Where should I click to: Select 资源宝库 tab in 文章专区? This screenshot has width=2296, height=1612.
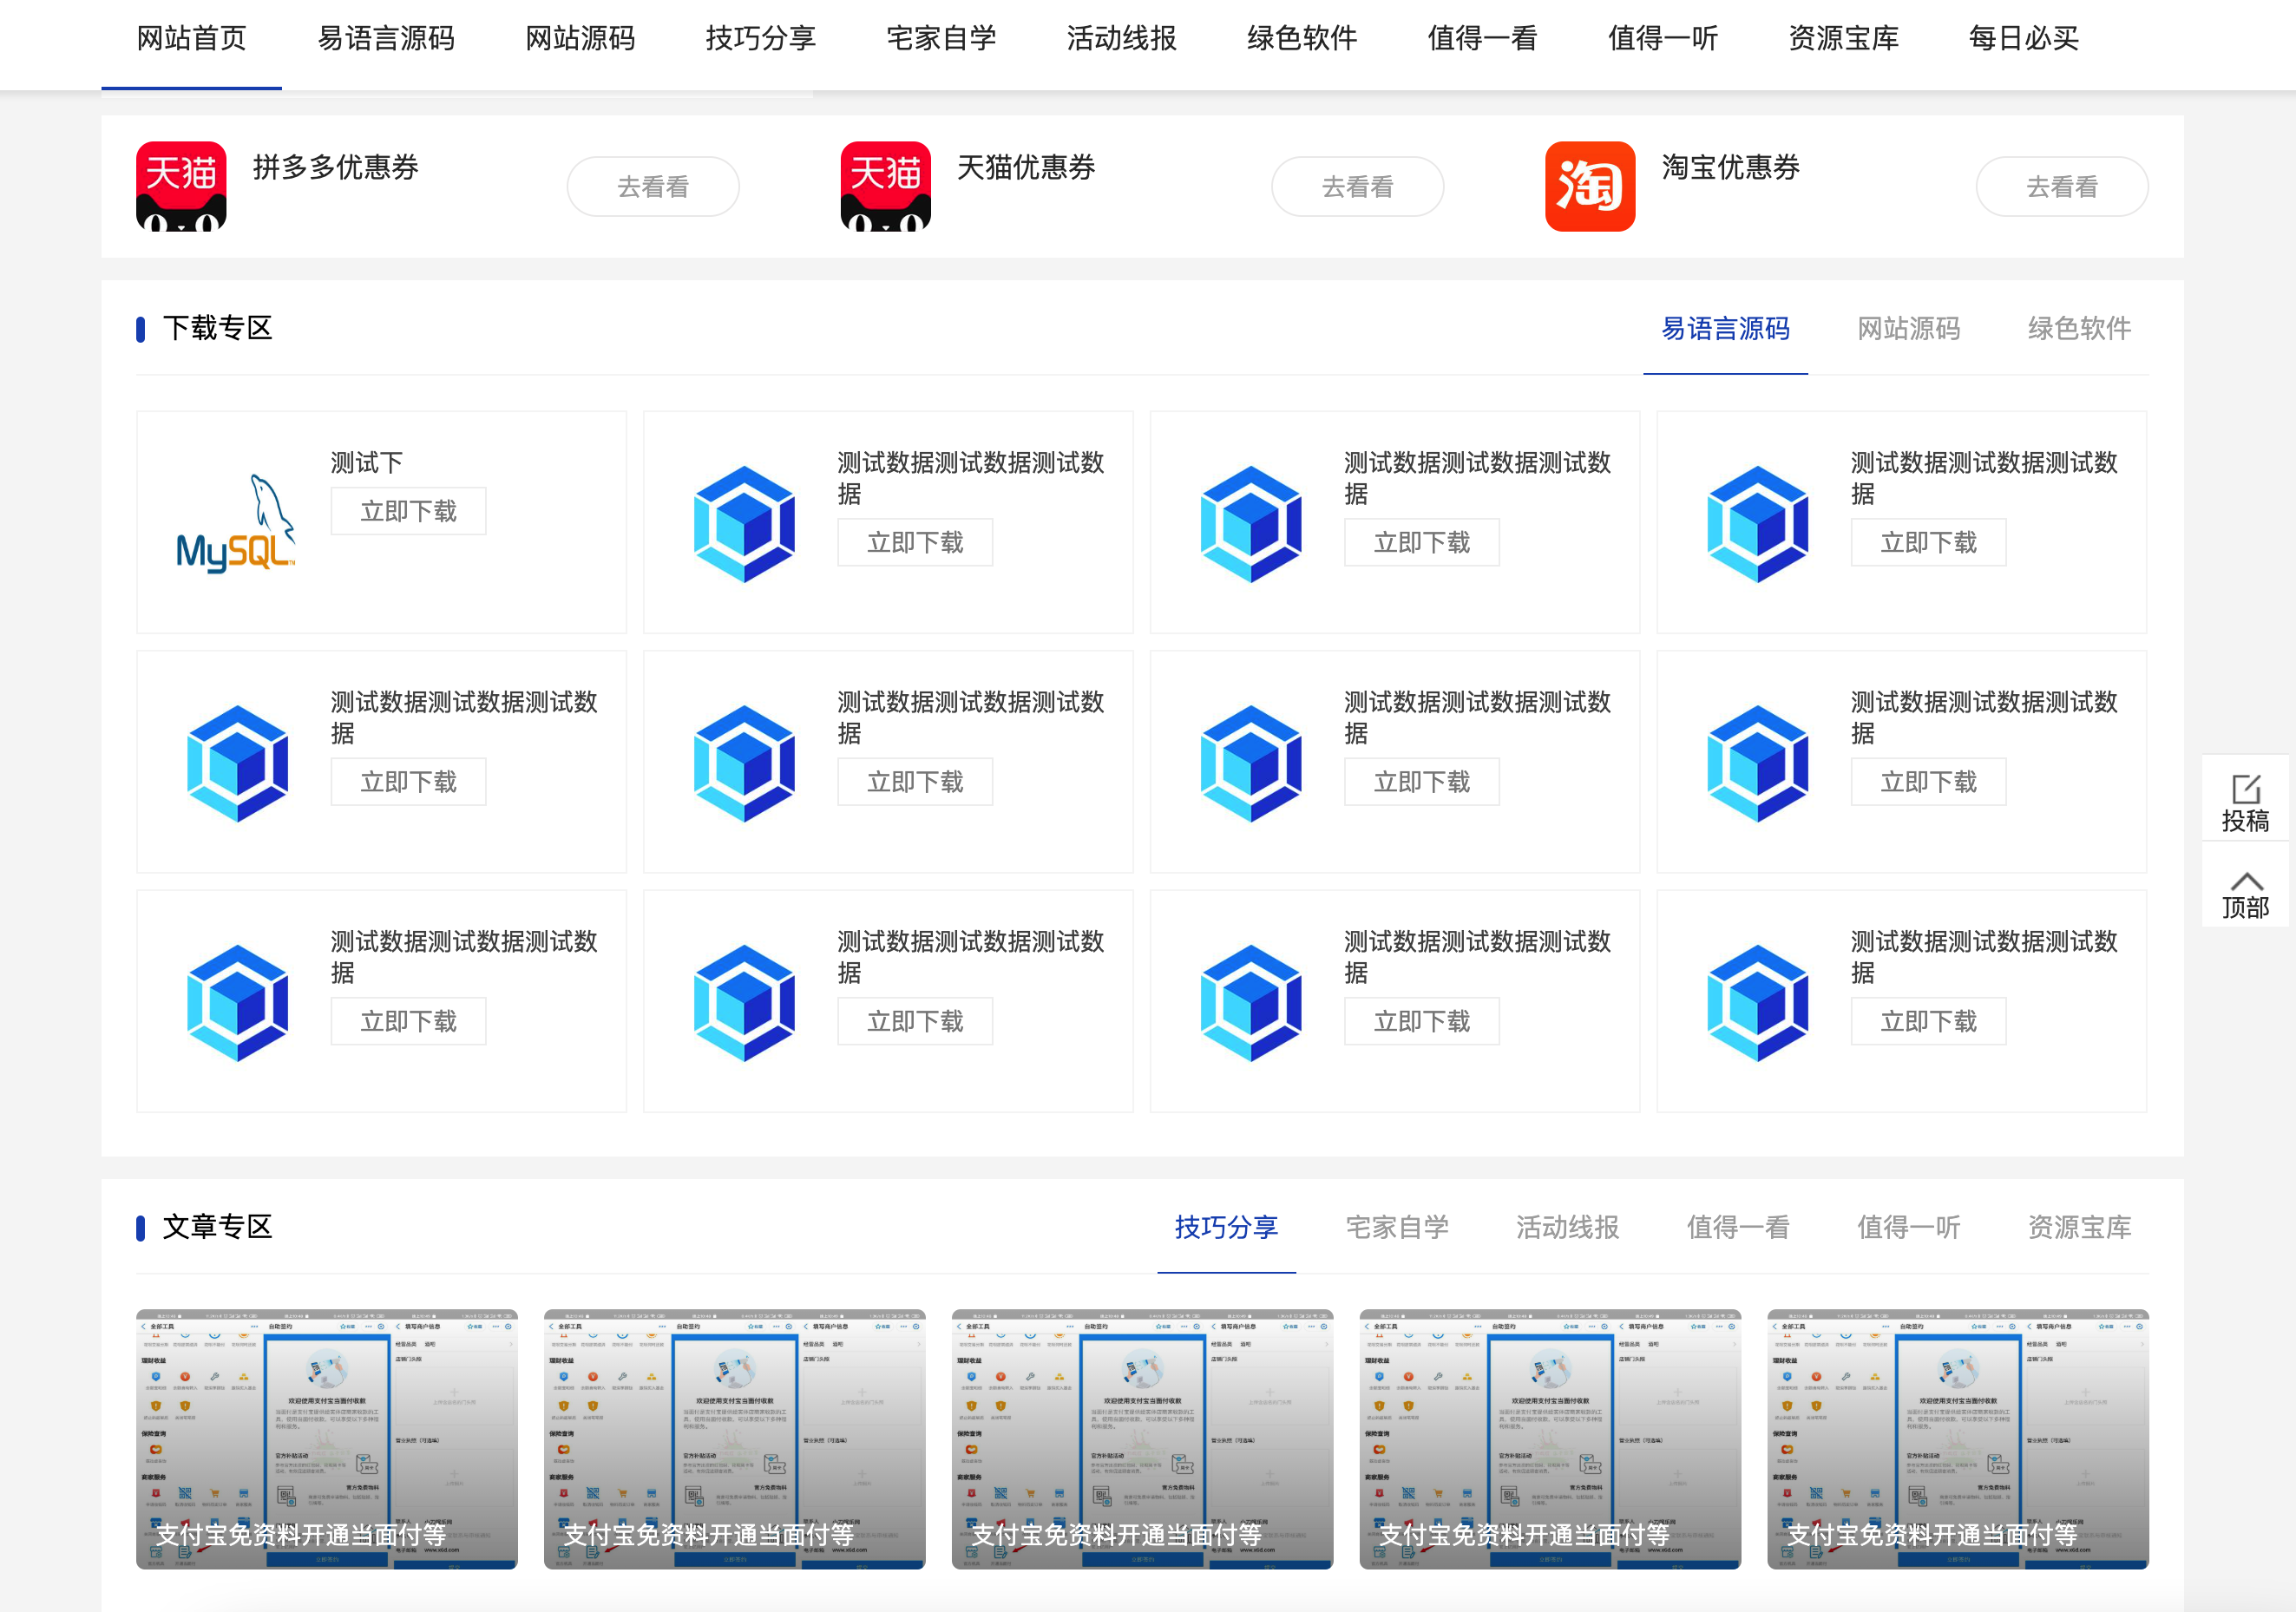click(x=2079, y=1227)
